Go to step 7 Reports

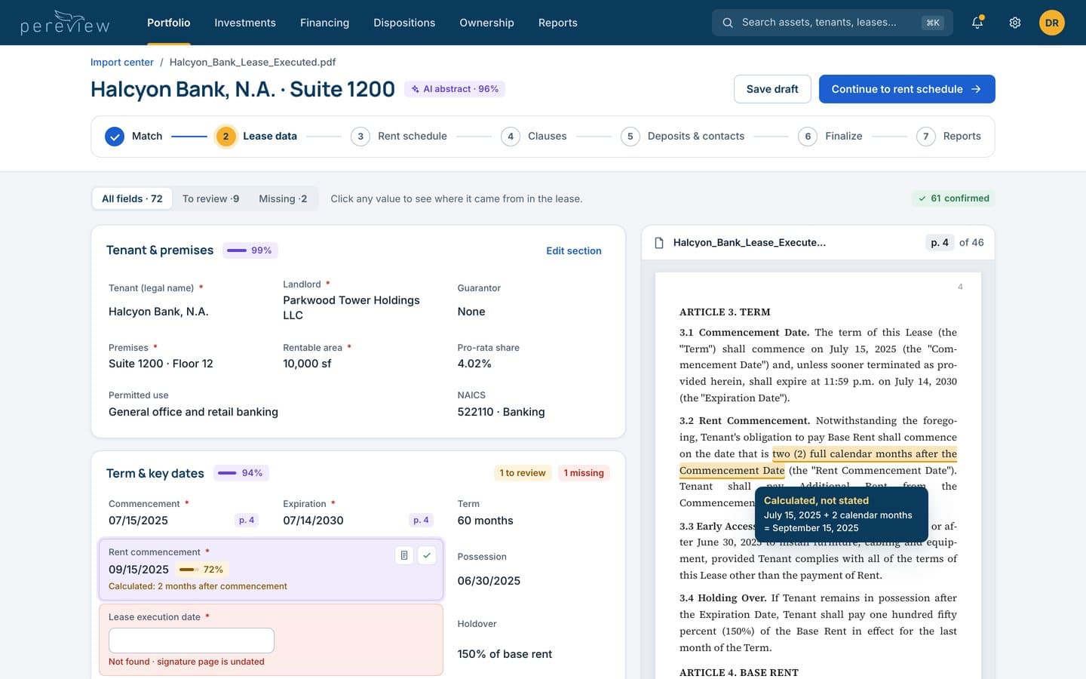949,137
